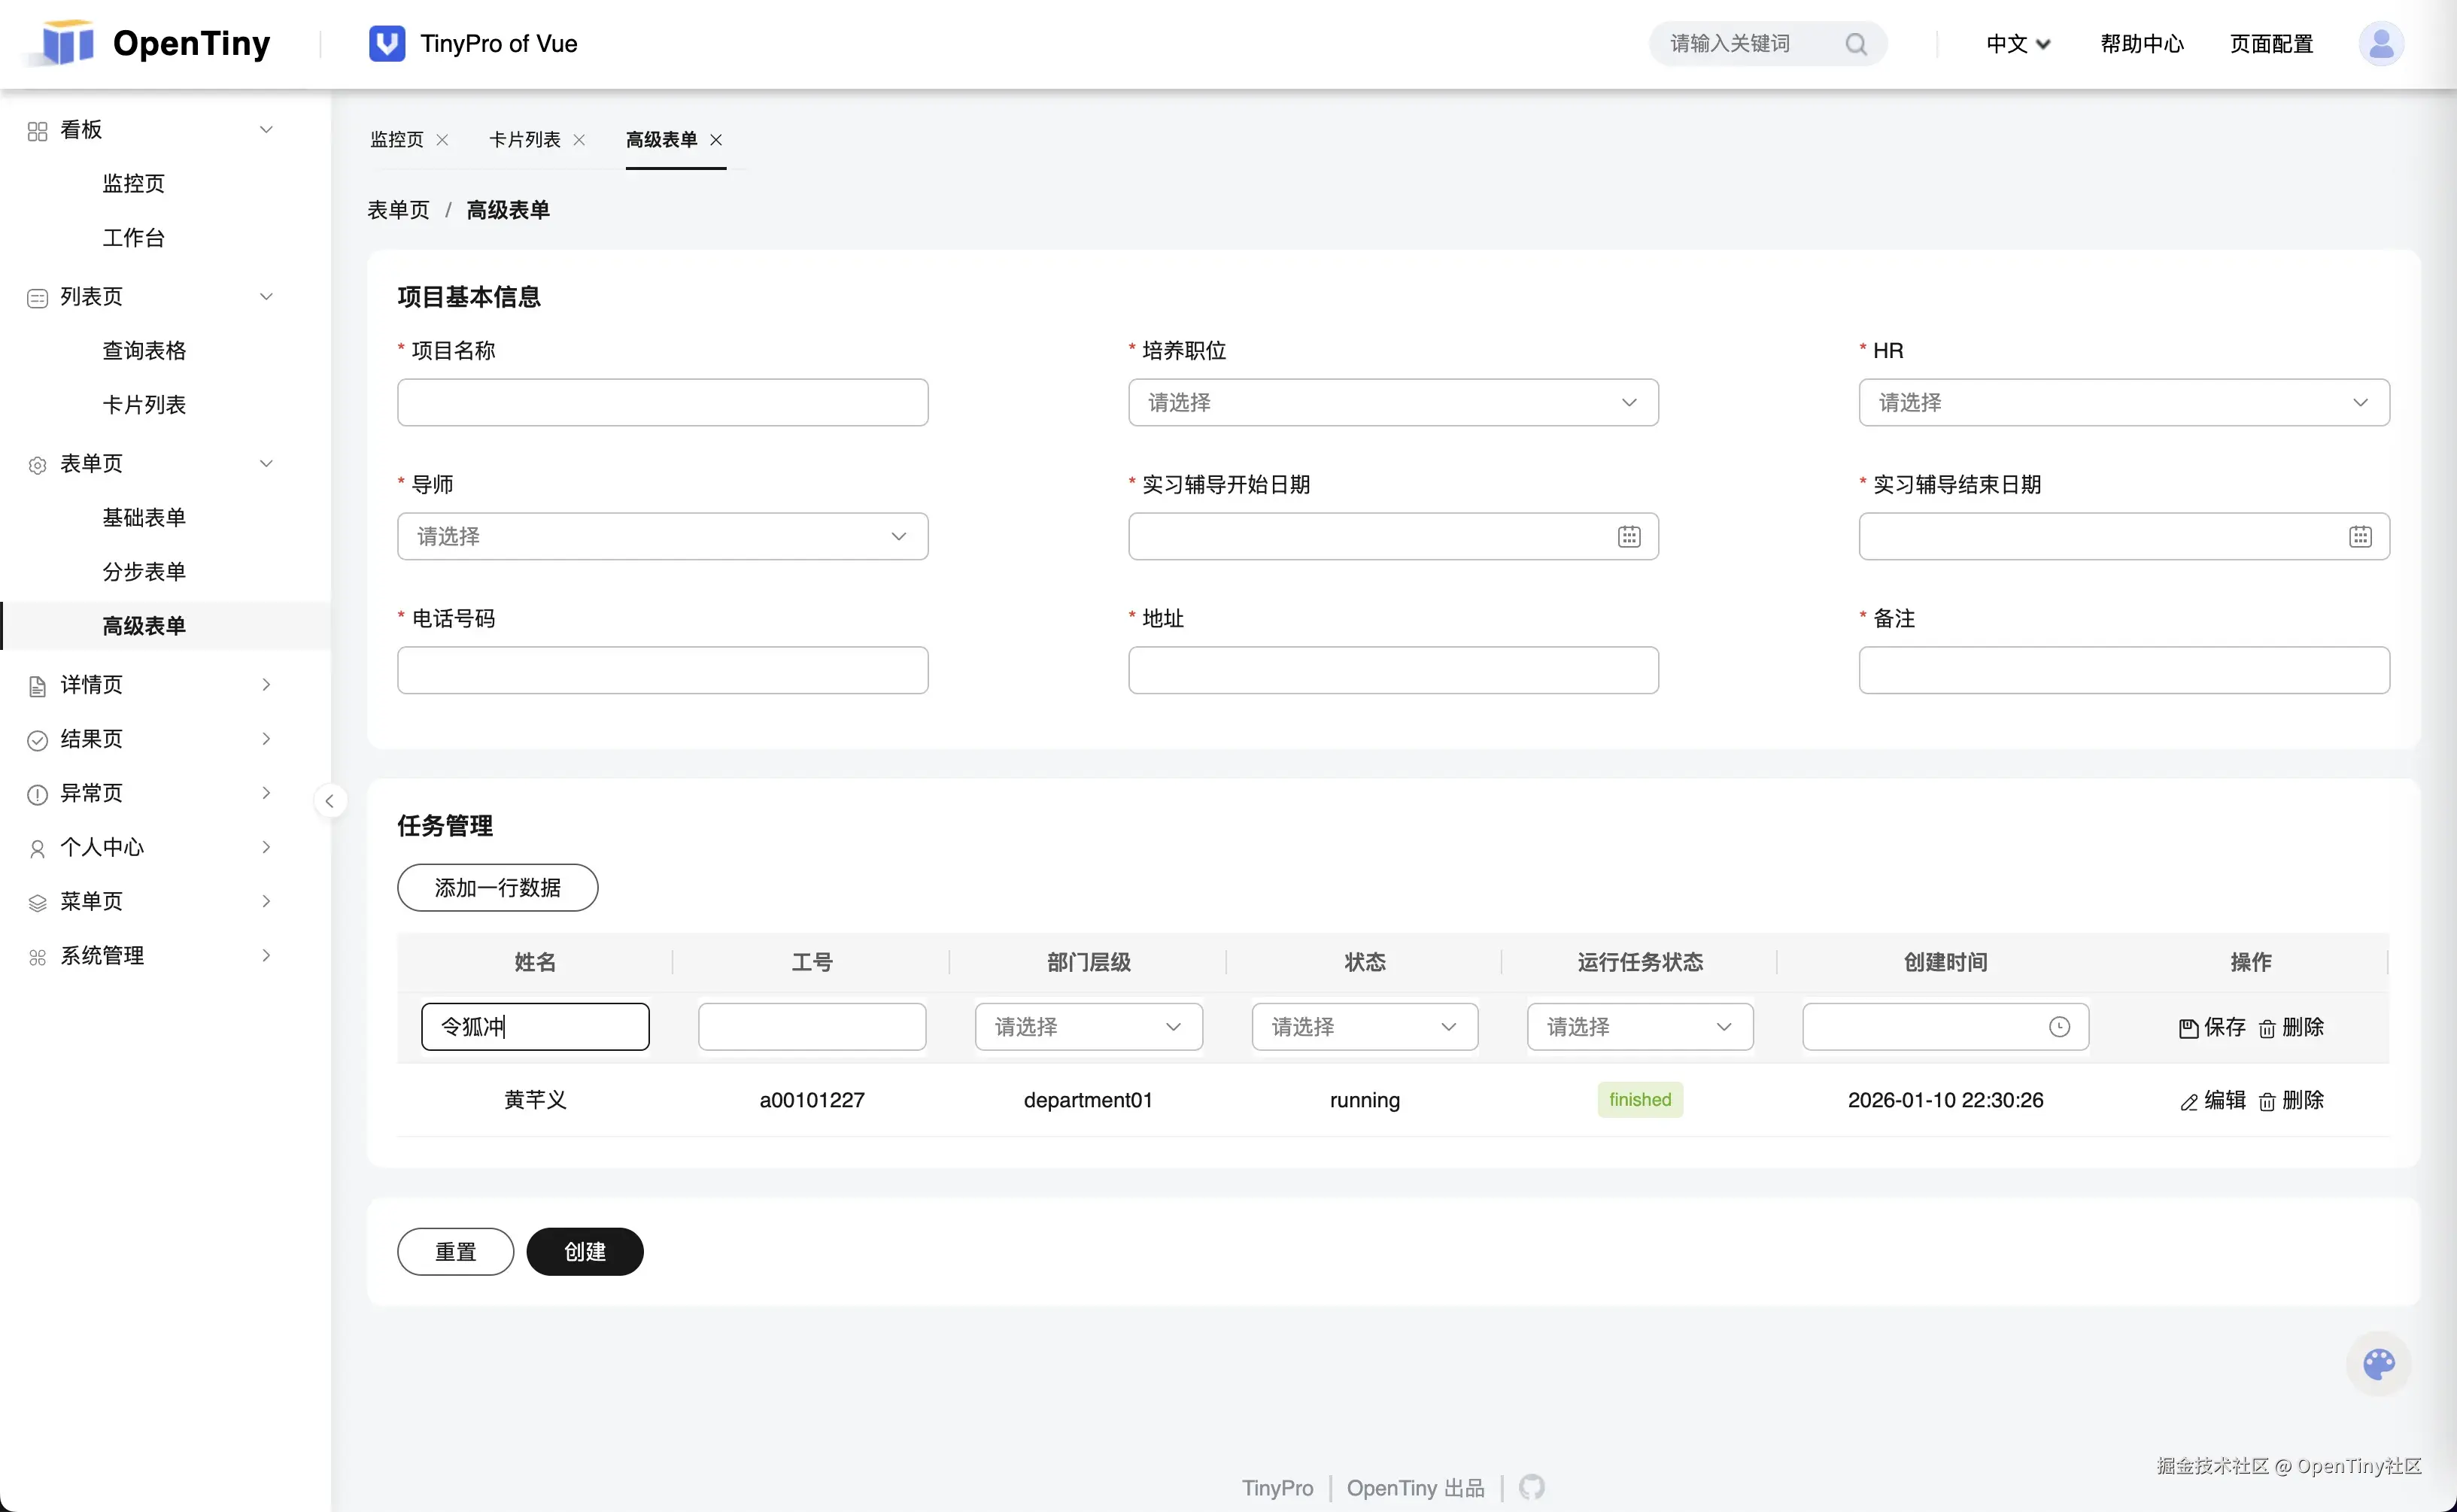Open calendar for internship start date
Viewport: 2457px width, 1512px height.
tap(1628, 537)
